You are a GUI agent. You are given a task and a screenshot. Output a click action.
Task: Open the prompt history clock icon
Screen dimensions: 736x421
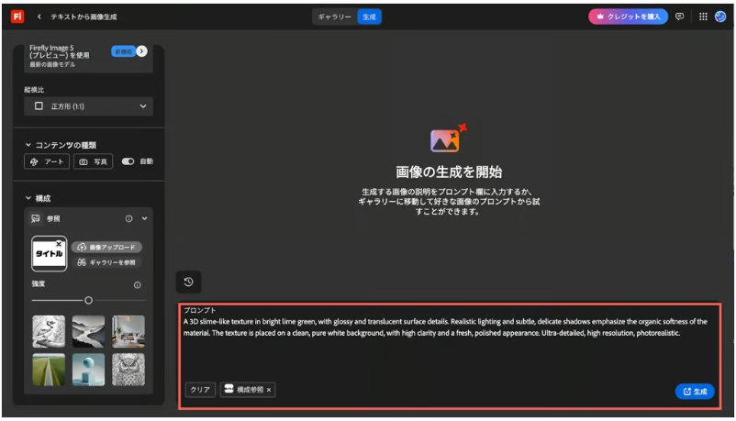pyautogui.click(x=188, y=282)
